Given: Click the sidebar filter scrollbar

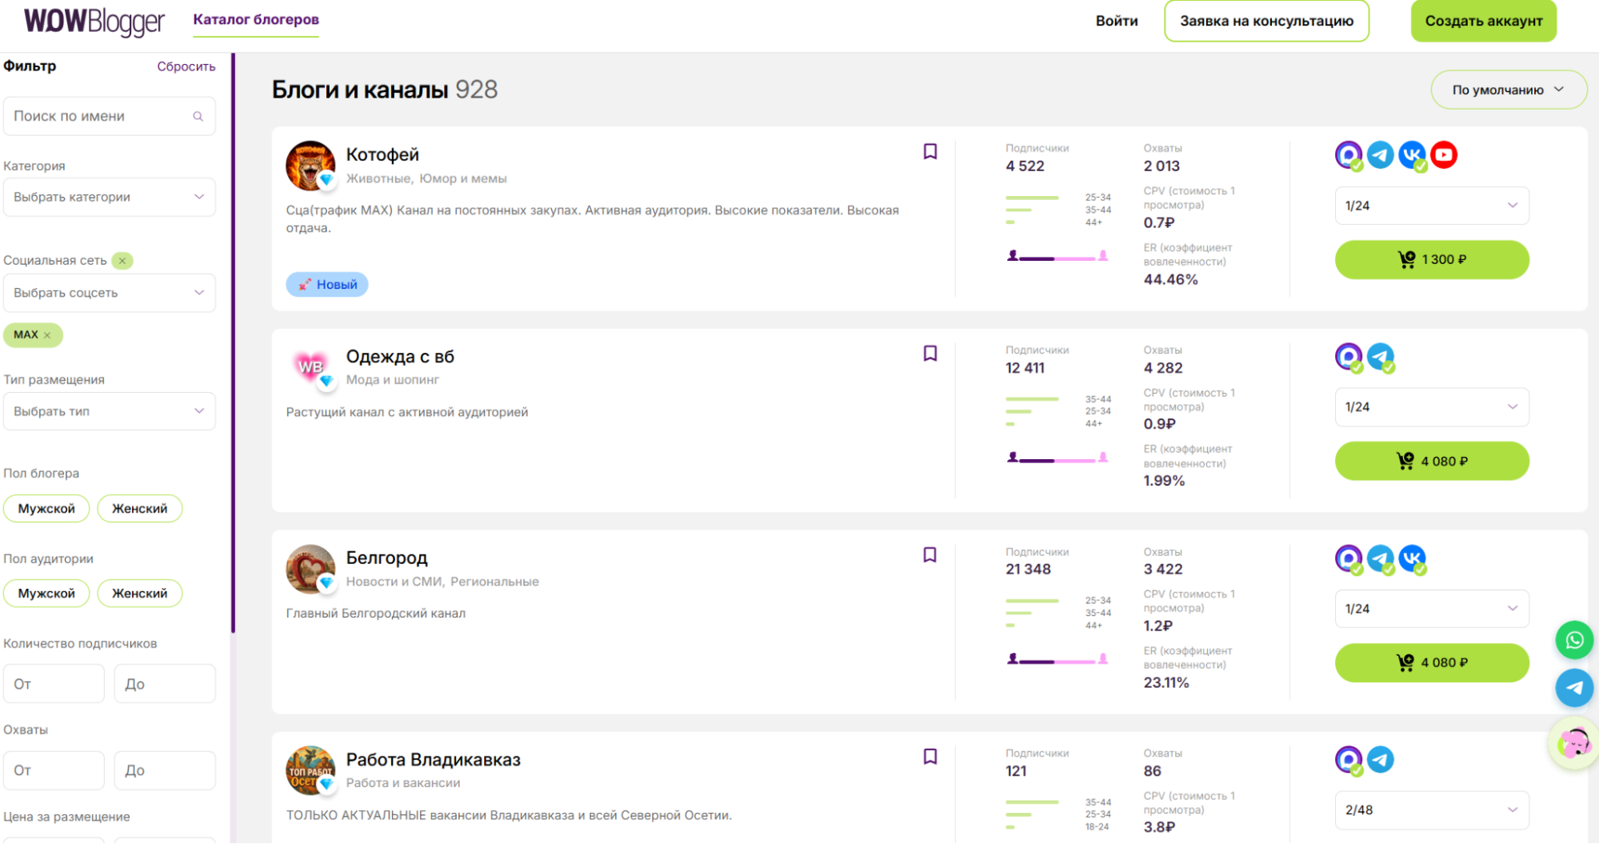Looking at the screenshot, I should coord(233,344).
